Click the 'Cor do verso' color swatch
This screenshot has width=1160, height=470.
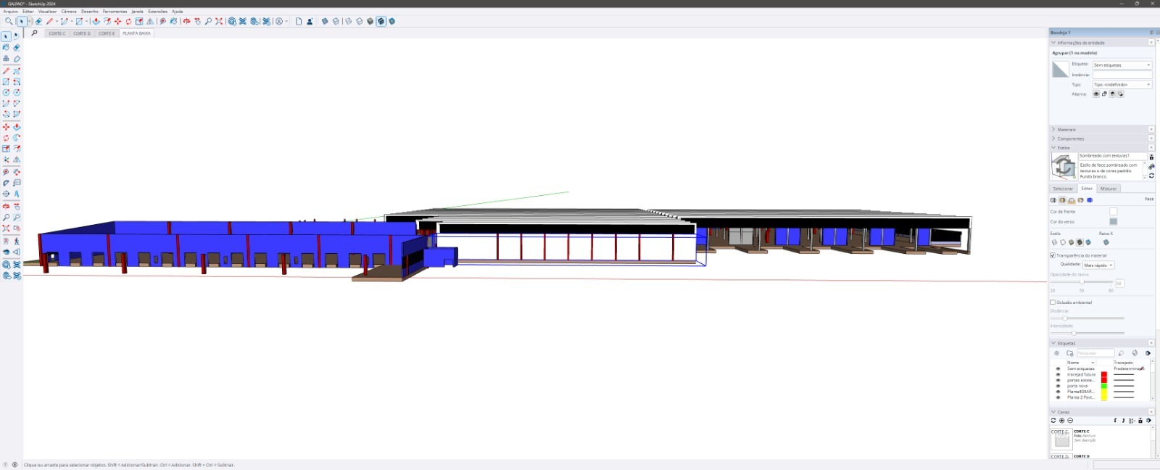pyautogui.click(x=1113, y=222)
